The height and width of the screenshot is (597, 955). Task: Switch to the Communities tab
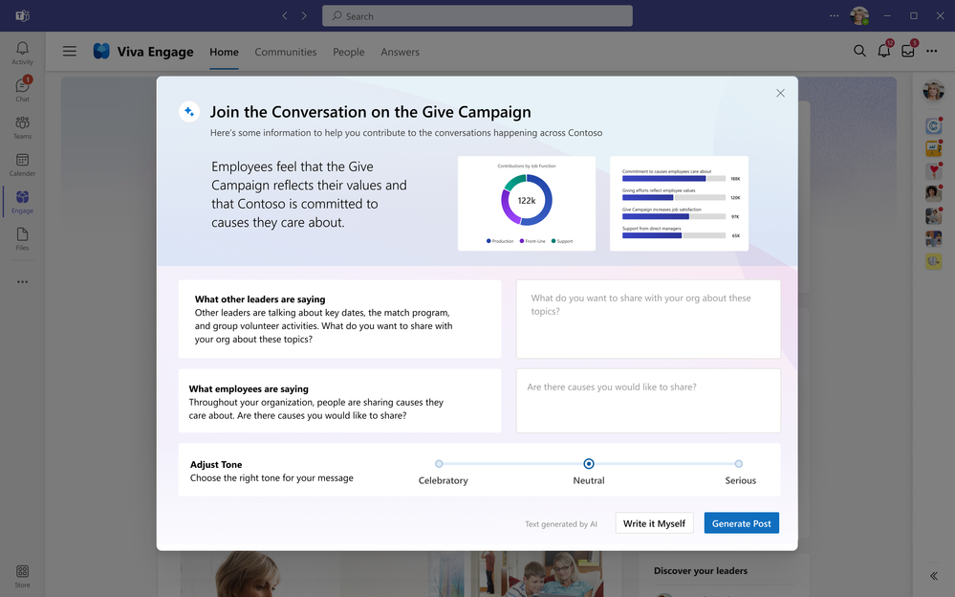[x=286, y=52]
